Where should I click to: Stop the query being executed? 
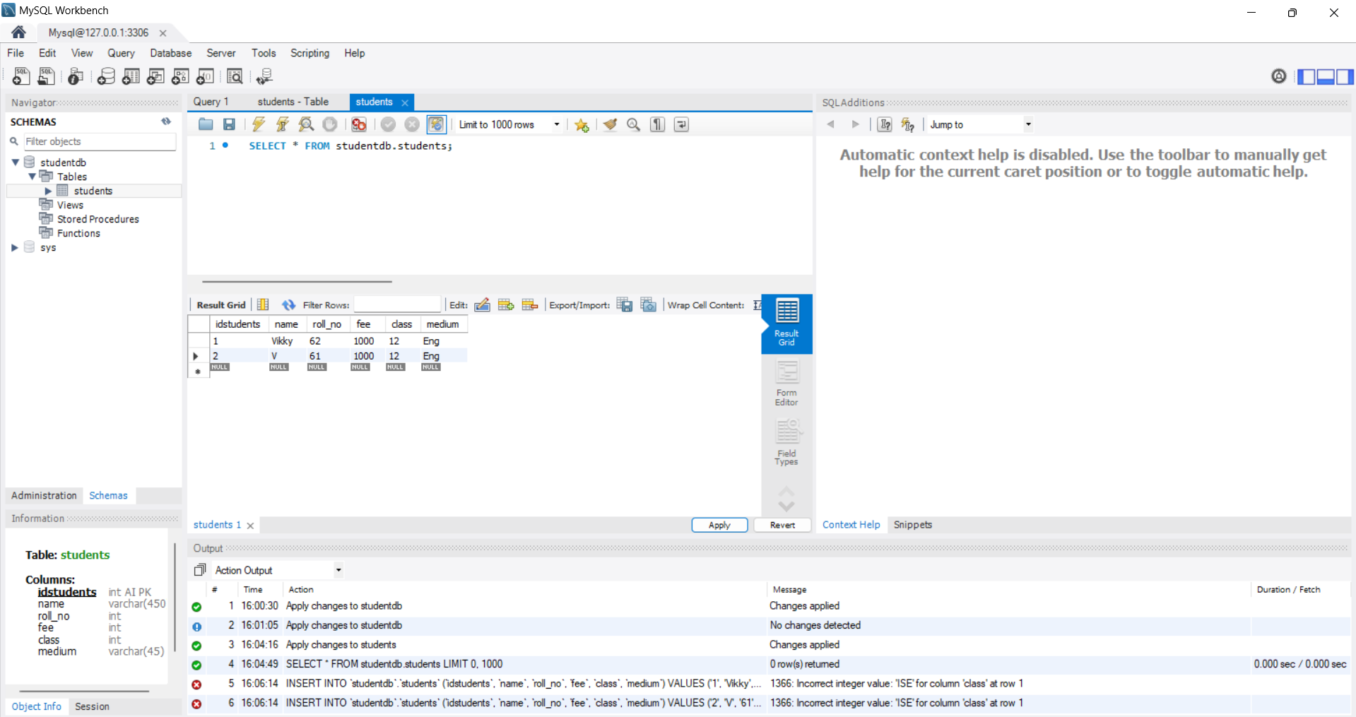330,124
